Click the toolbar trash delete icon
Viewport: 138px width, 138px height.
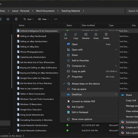click(x=16, y=19)
